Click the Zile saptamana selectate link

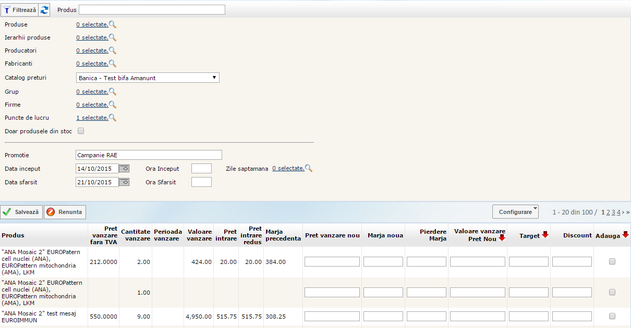[288, 168]
